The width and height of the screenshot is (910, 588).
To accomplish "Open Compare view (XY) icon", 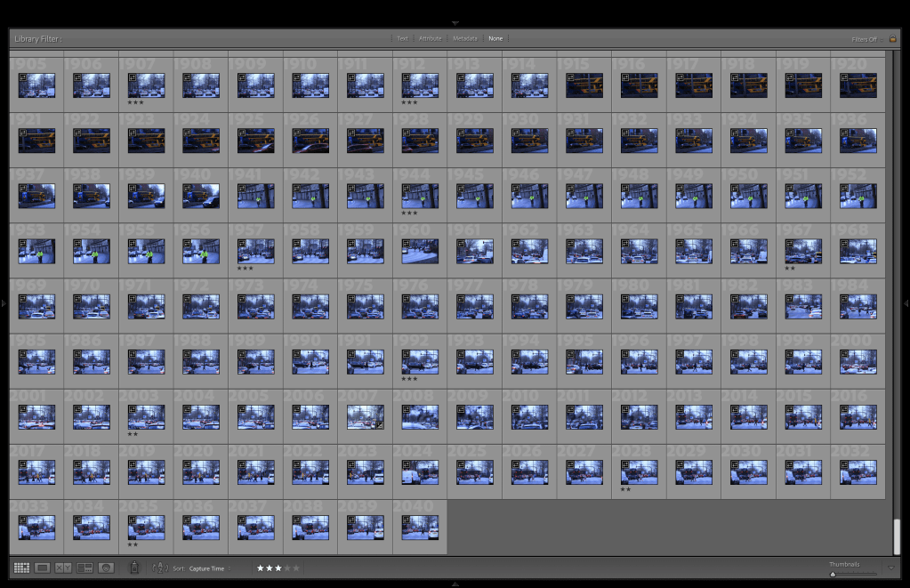I will click(x=63, y=568).
